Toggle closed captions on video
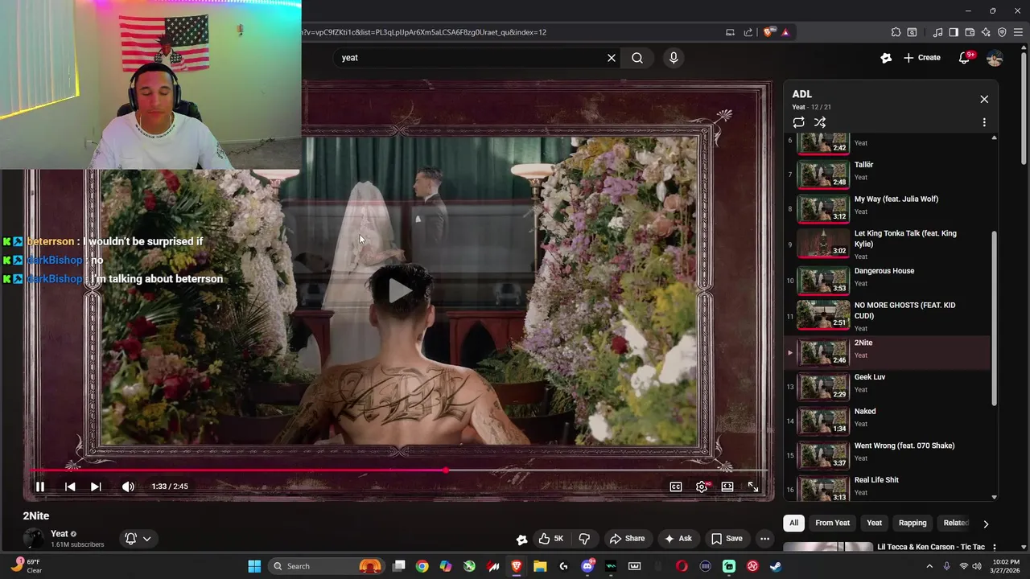Image resolution: width=1030 pixels, height=579 pixels. point(676,487)
